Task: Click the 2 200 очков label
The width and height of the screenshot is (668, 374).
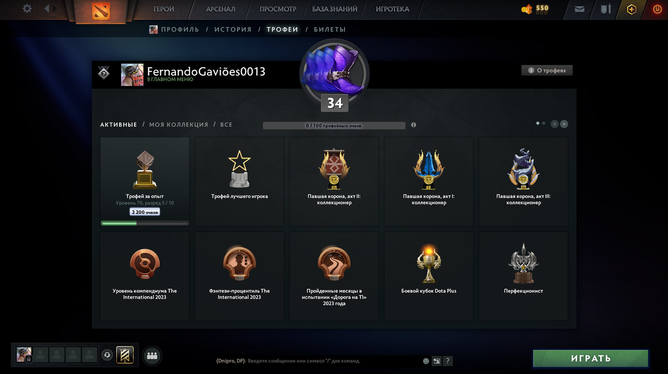Action: pos(145,212)
